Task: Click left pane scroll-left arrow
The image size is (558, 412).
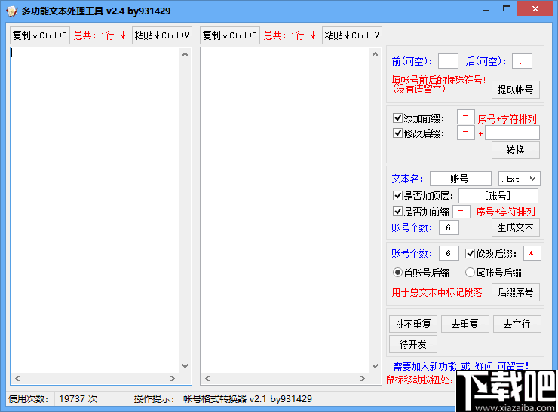Action: pos(17,379)
